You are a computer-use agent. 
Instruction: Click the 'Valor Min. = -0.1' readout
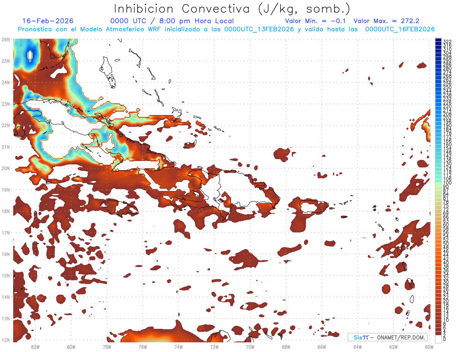pos(316,21)
